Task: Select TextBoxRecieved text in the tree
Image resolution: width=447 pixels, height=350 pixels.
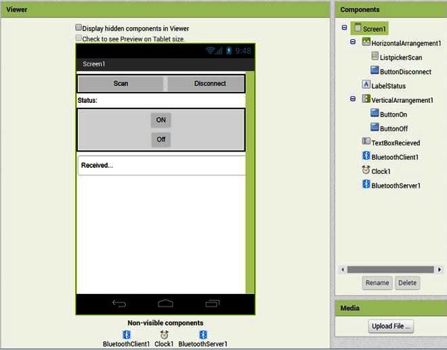Action: (x=396, y=143)
